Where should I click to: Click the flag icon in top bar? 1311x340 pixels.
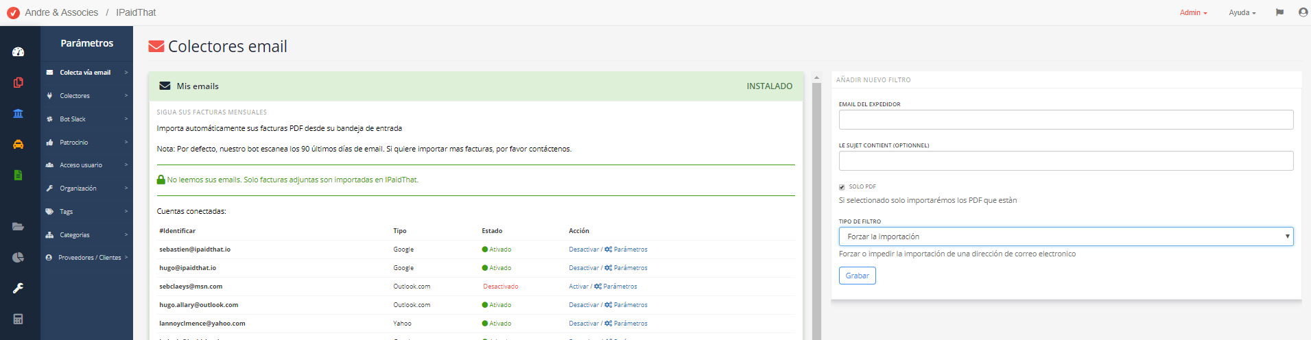click(1279, 12)
